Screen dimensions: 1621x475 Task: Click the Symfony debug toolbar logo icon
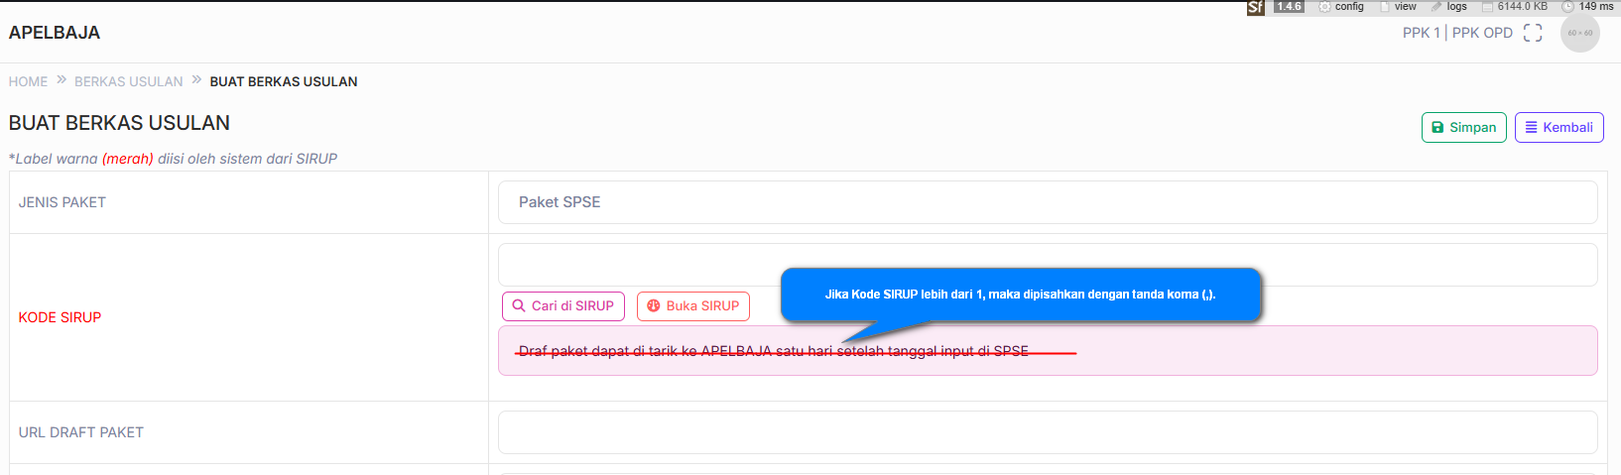[1255, 7]
